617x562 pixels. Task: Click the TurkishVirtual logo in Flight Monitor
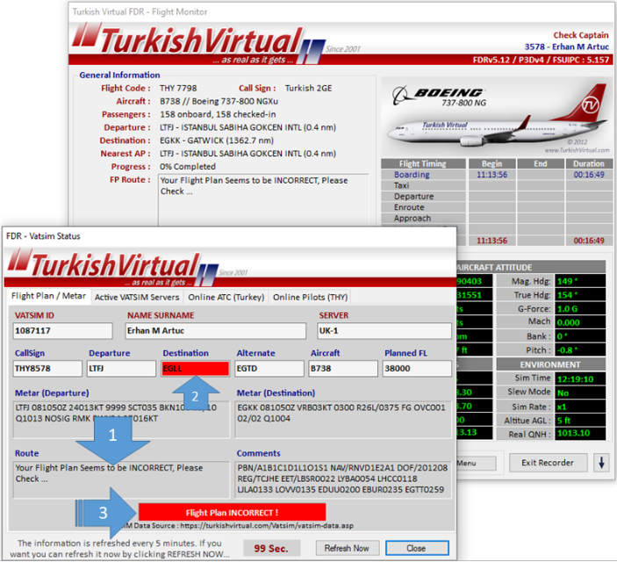coord(197,43)
